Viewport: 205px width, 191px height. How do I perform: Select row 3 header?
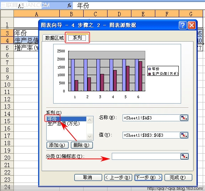7,33
